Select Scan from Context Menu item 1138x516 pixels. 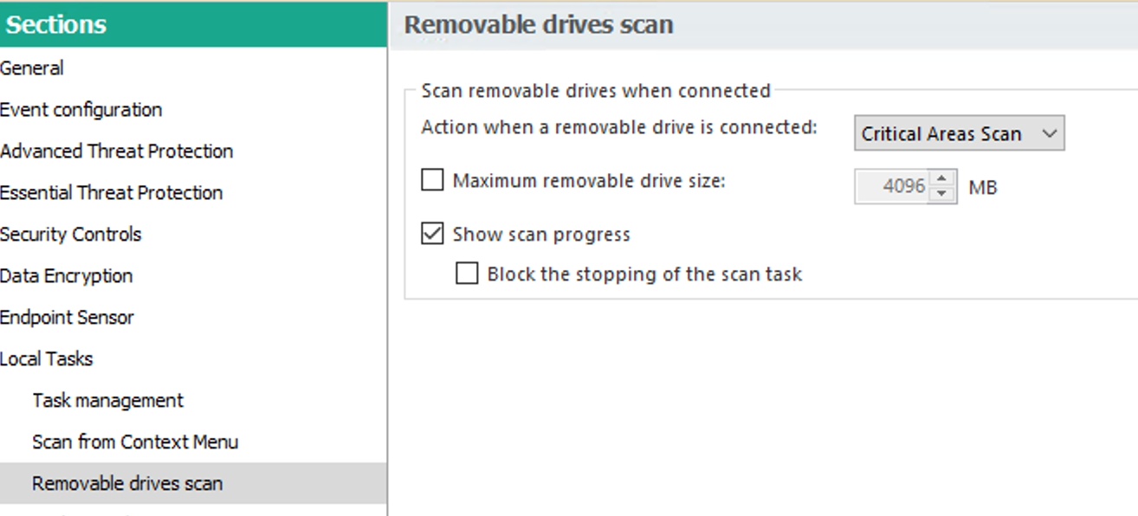[x=135, y=442]
